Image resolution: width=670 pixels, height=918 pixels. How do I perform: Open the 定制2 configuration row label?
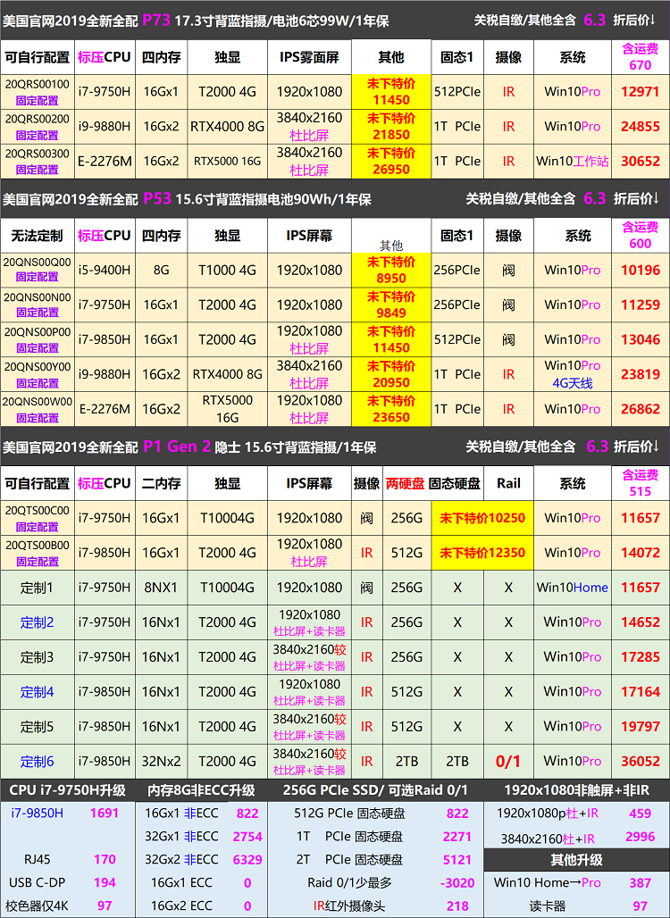[x=37, y=622]
